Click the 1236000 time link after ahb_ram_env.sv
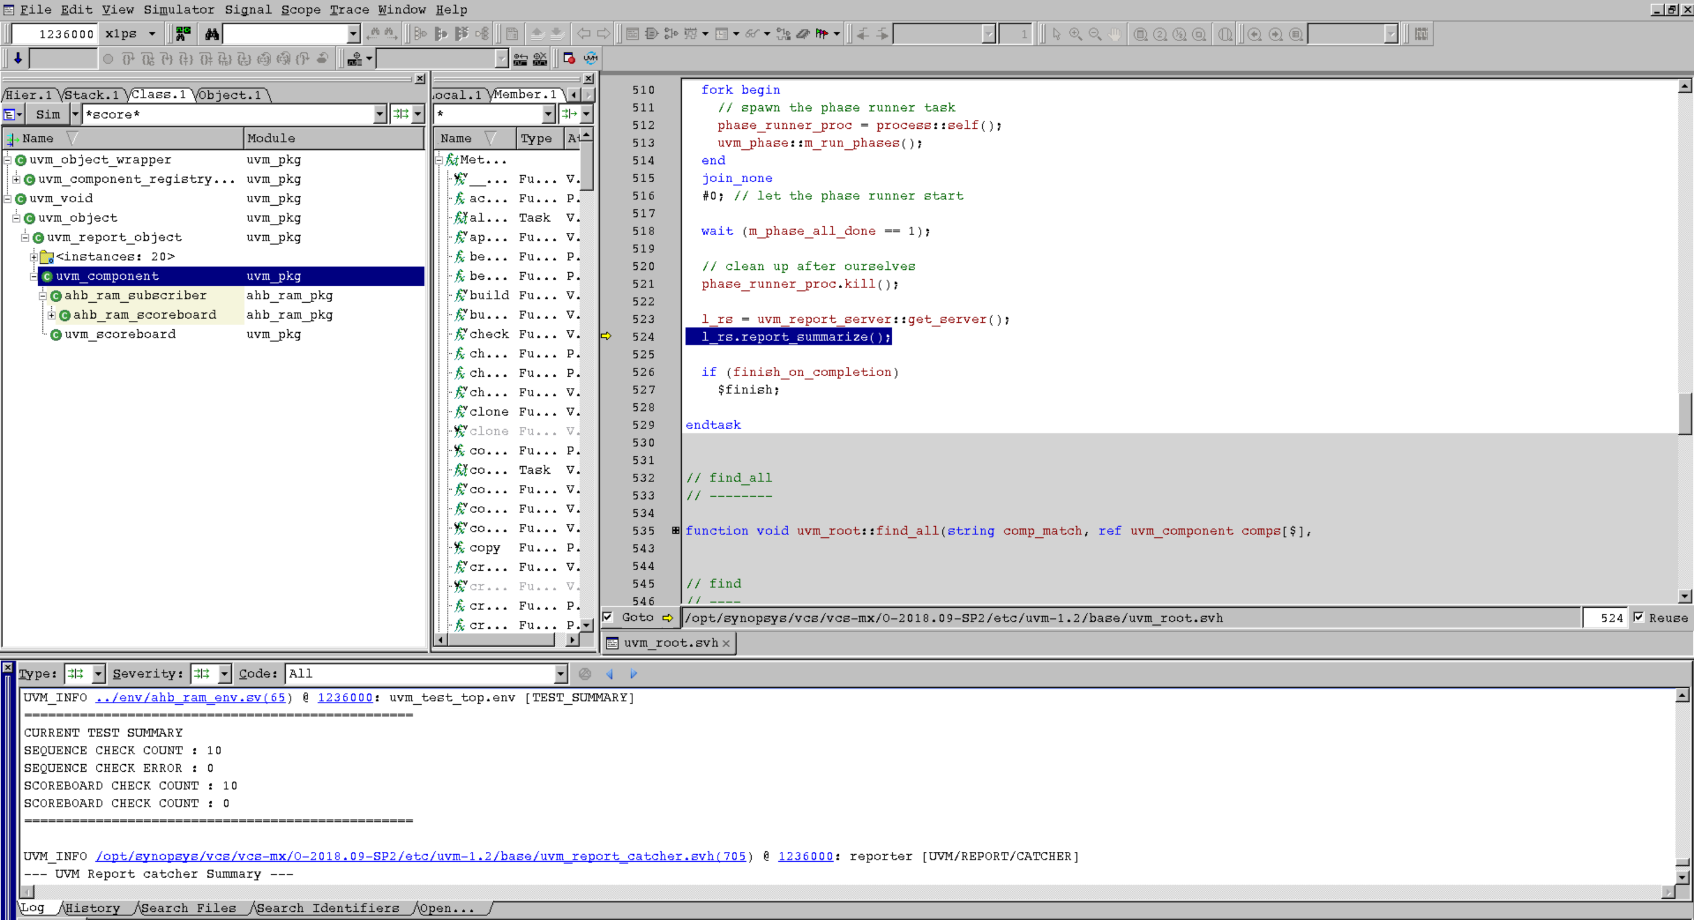The height and width of the screenshot is (920, 1694). [345, 697]
